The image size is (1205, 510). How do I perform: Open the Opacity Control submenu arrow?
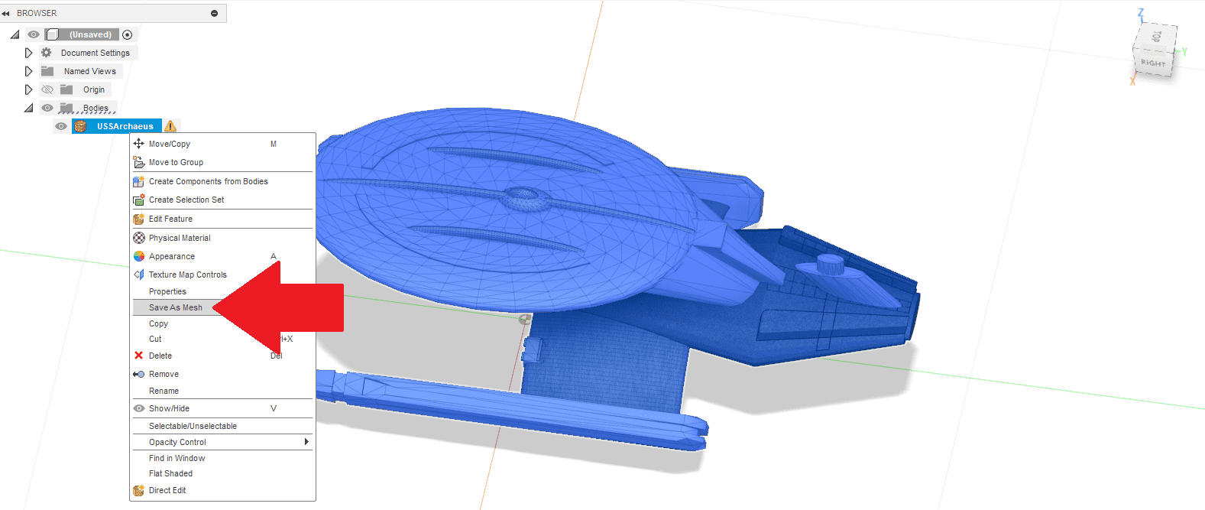coord(306,442)
